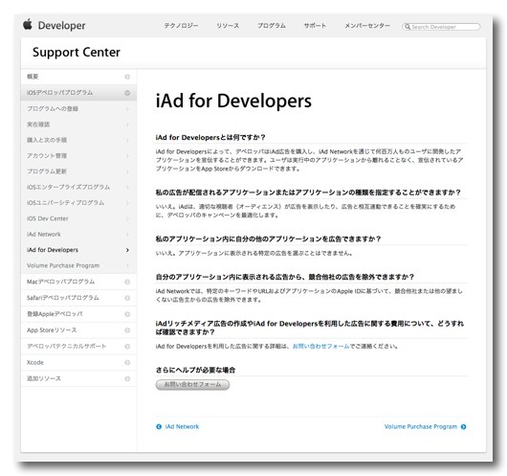Viewport: 507px width, 476px height.
Task: Click the Search Developer field
Action: coord(441,27)
